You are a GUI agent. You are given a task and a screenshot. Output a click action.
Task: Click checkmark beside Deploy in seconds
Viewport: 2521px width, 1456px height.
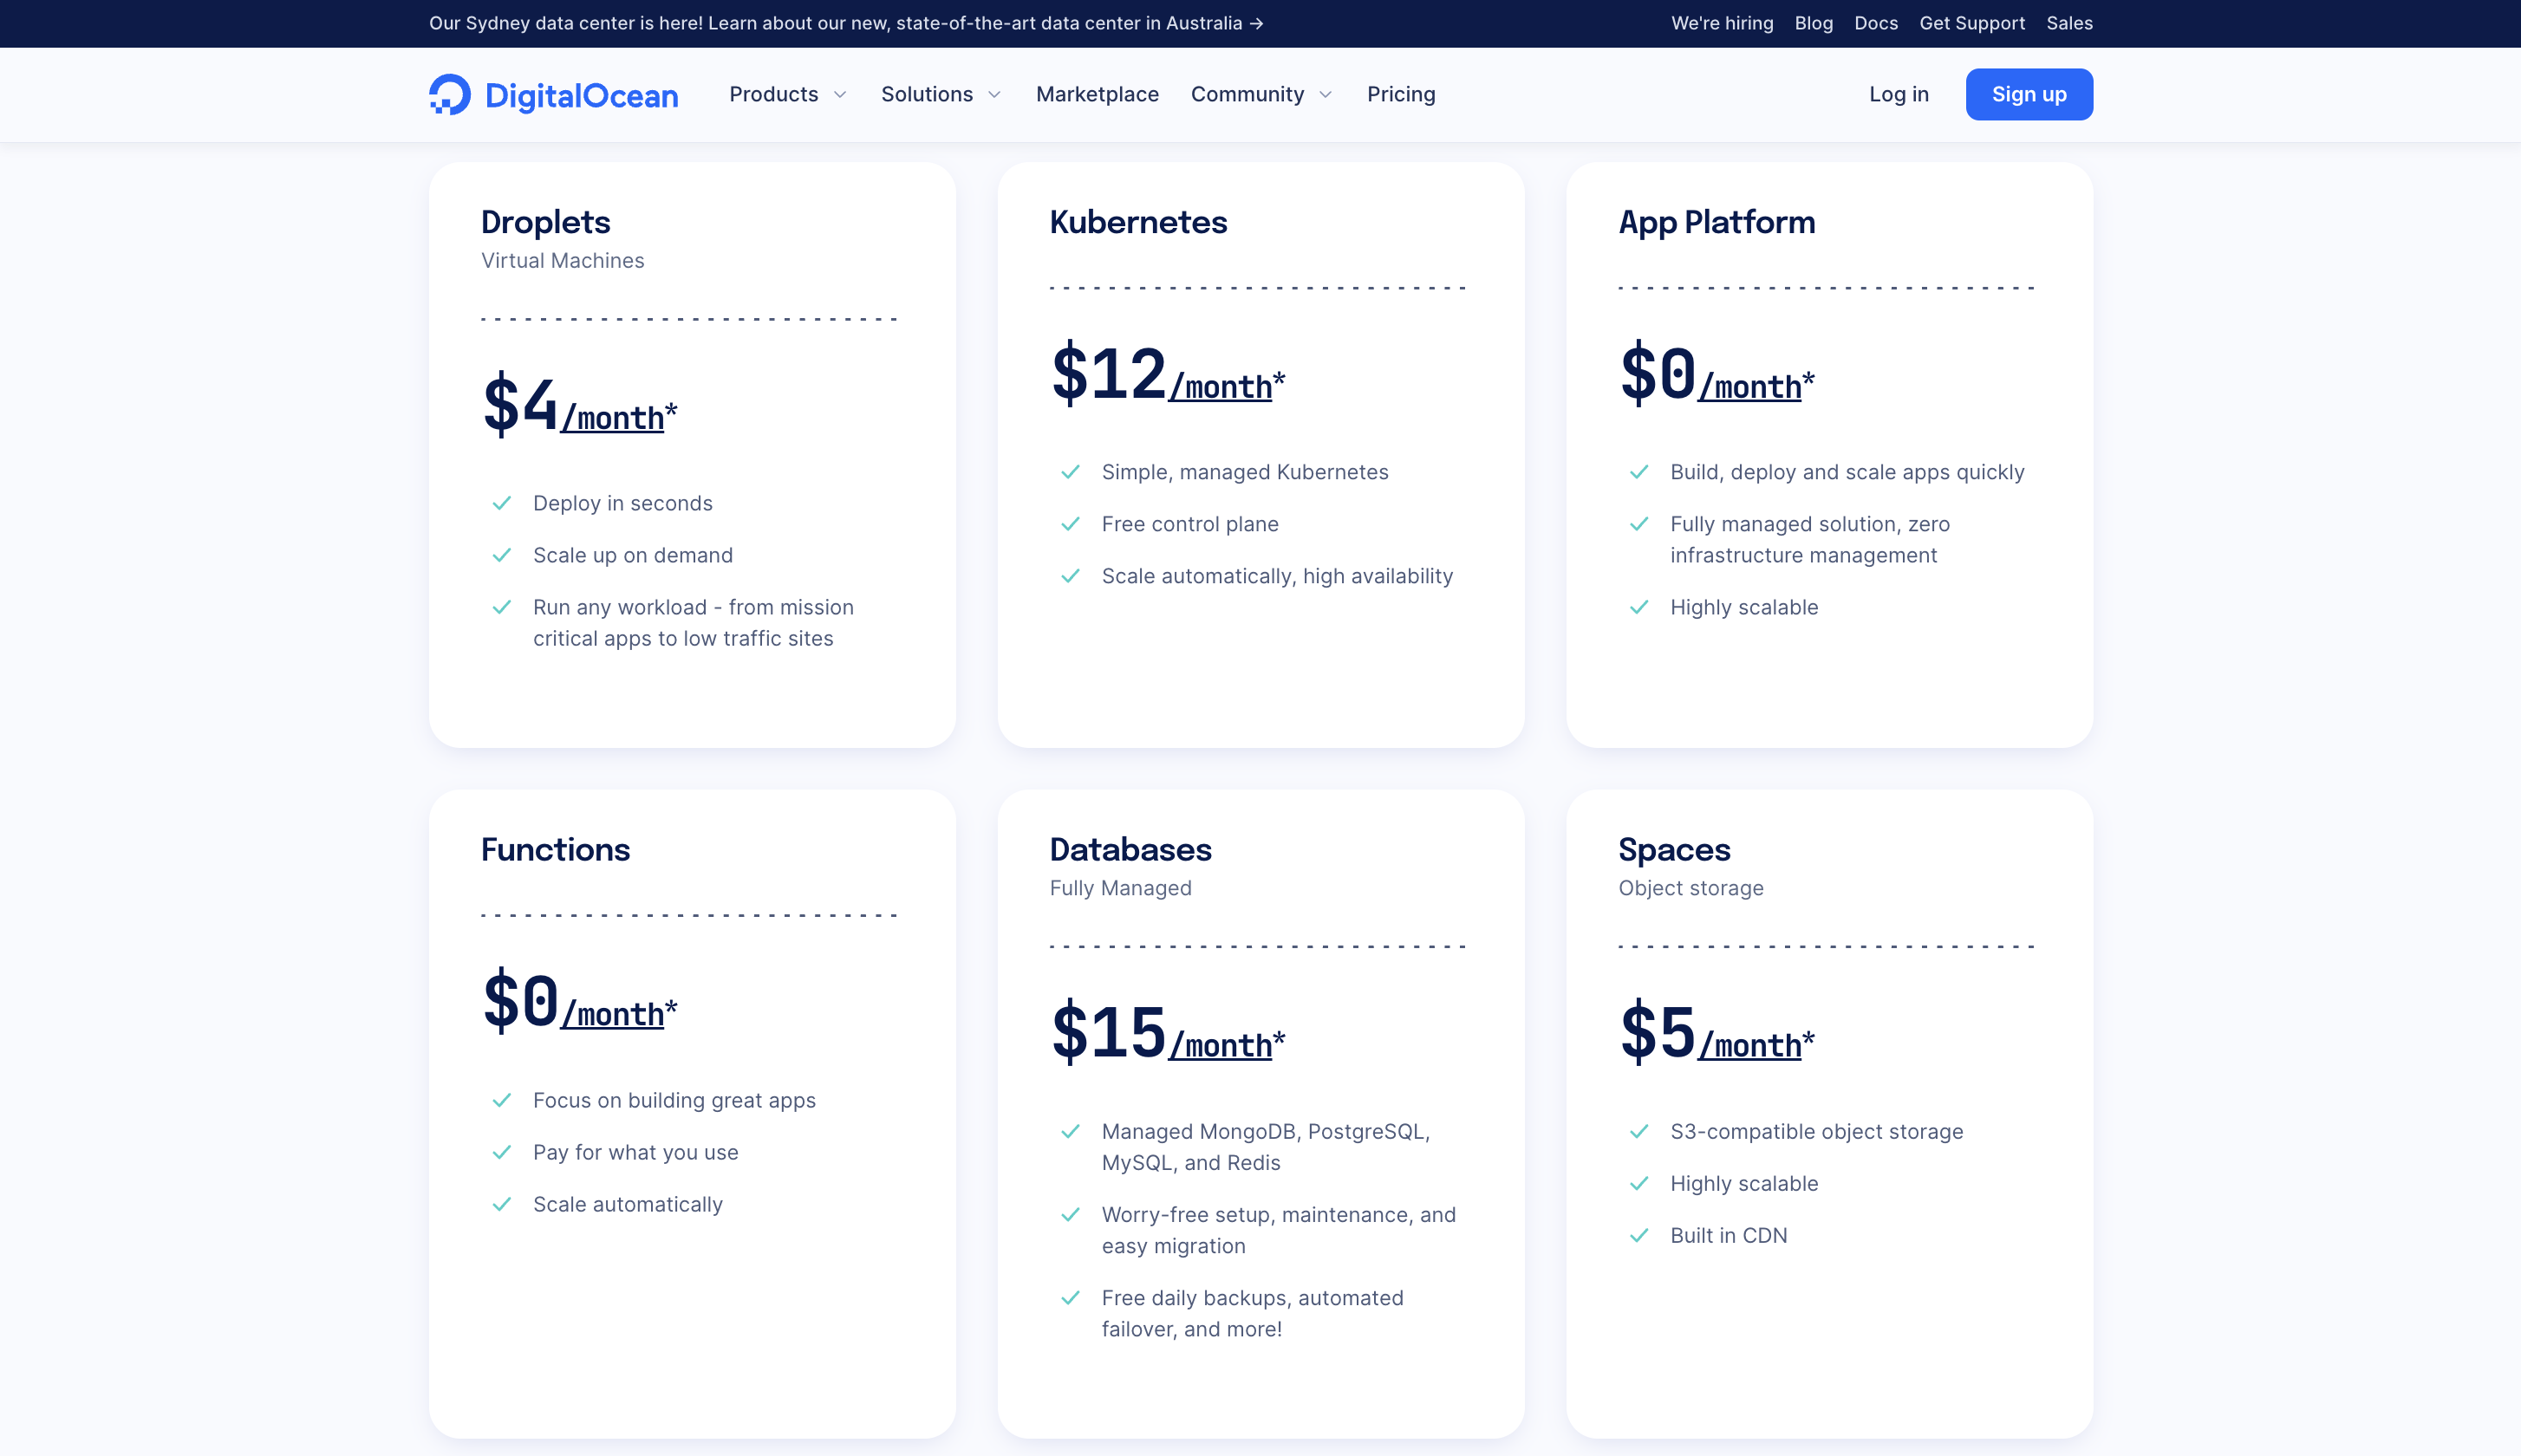coord(502,503)
